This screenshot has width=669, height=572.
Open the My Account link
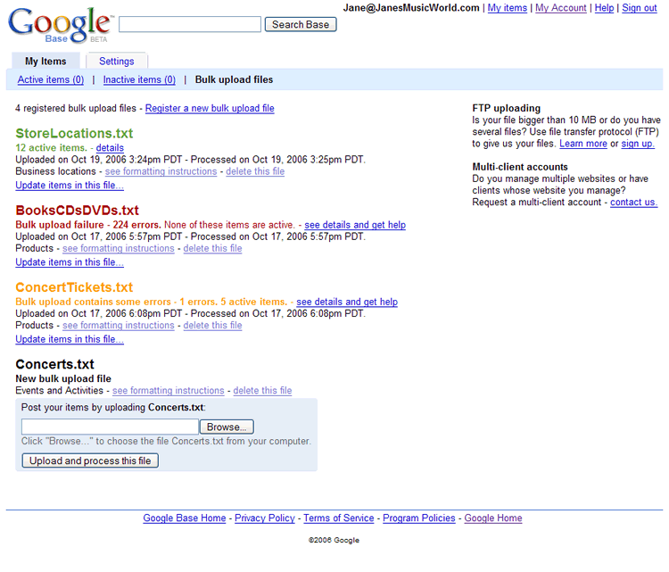[561, 8]
